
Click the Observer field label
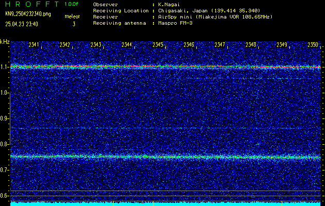tap(105, 5)
